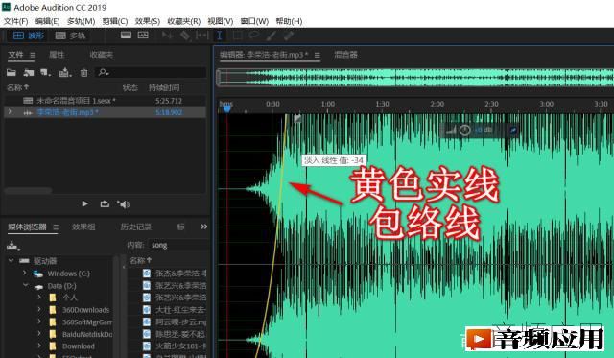Screen dimensions: 614x358
Task: Play the selected file preview
Action: click(x=84, y=203)
